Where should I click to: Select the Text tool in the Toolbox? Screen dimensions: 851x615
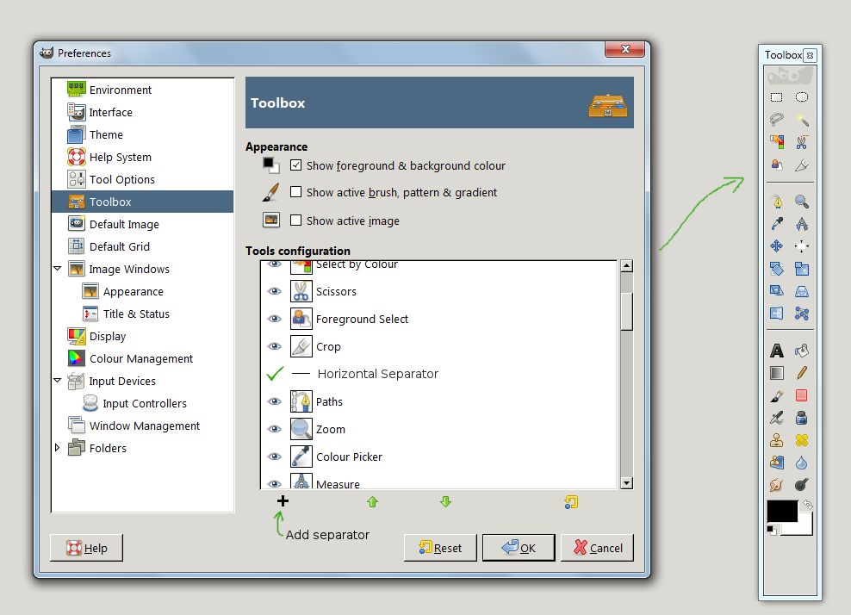pos(778,350)
